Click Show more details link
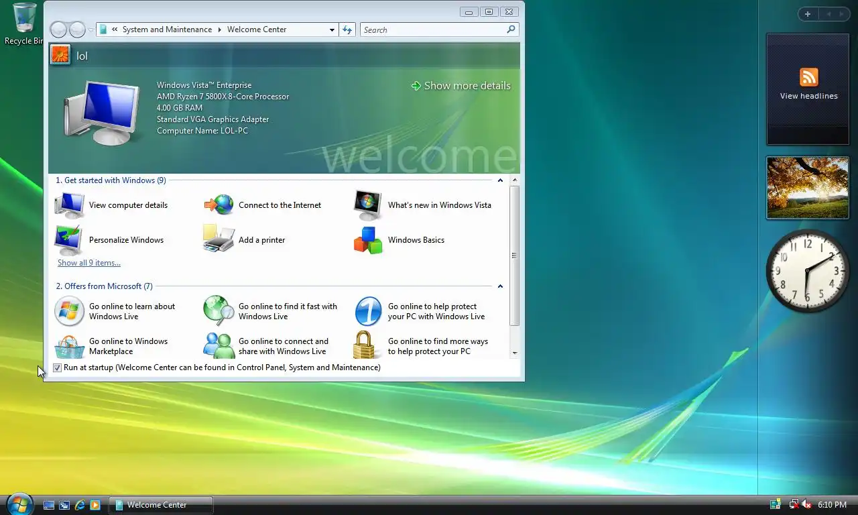The height and width of the screenshot is (515, 858). 461,86
